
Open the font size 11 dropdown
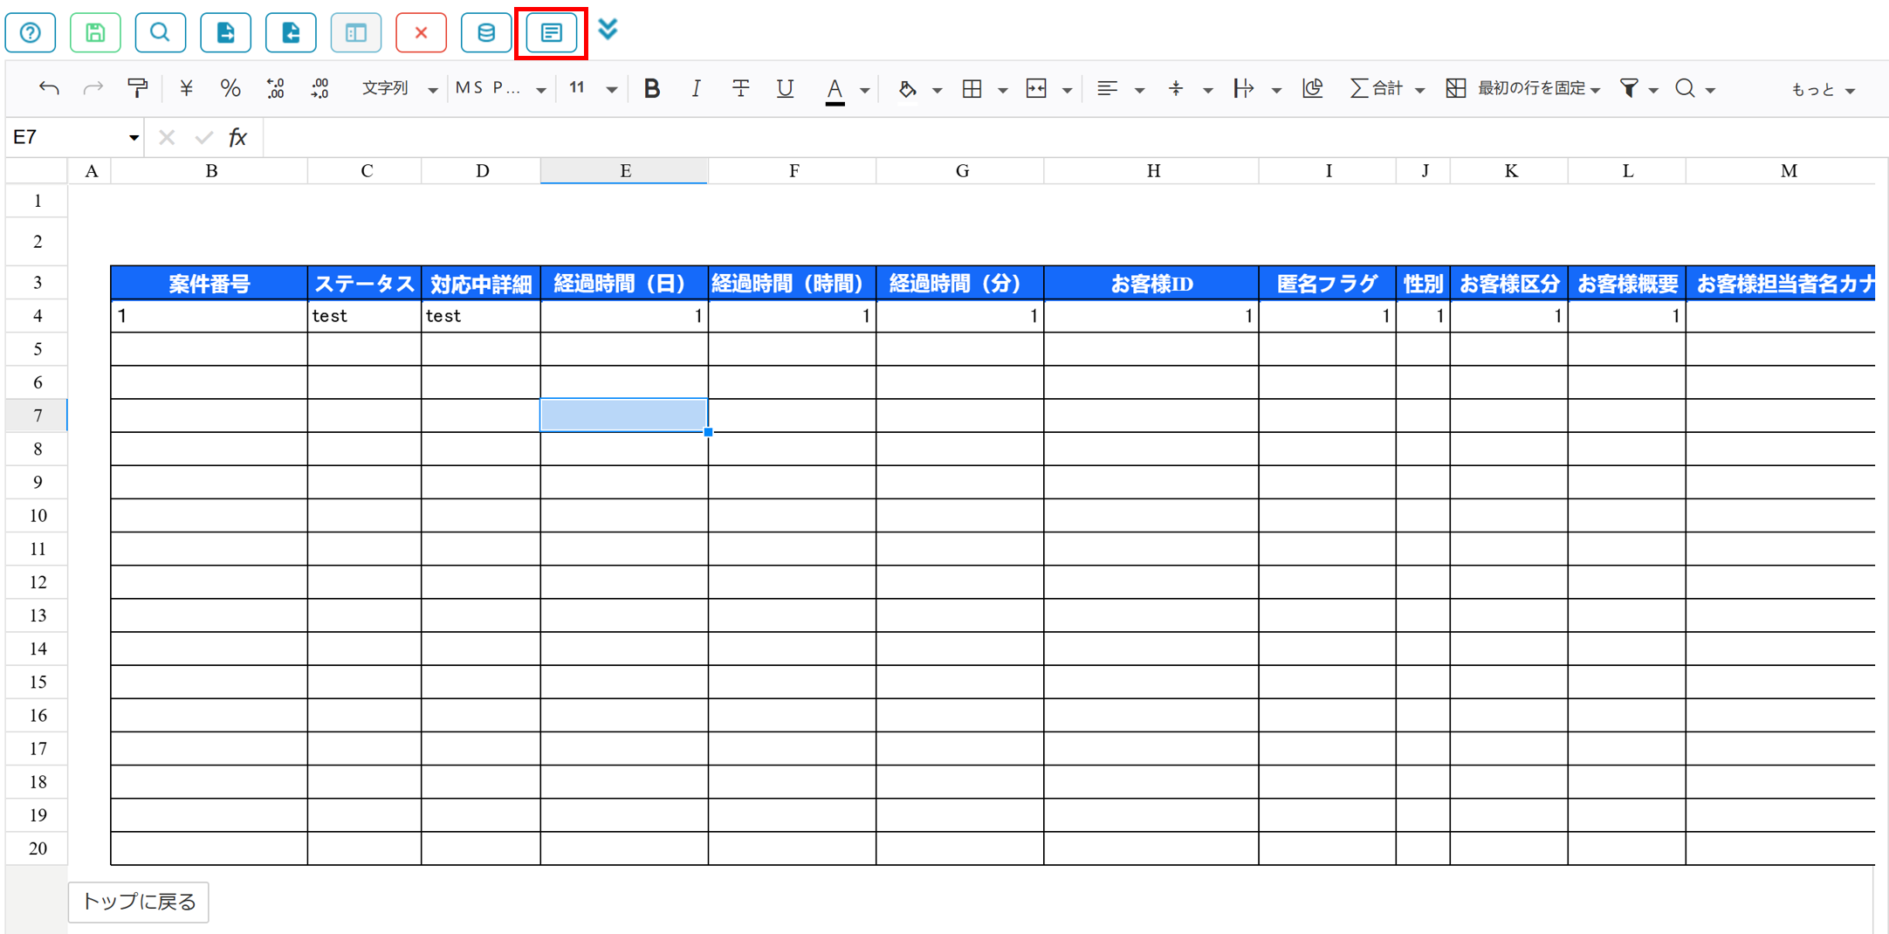[x=593, y=88]
